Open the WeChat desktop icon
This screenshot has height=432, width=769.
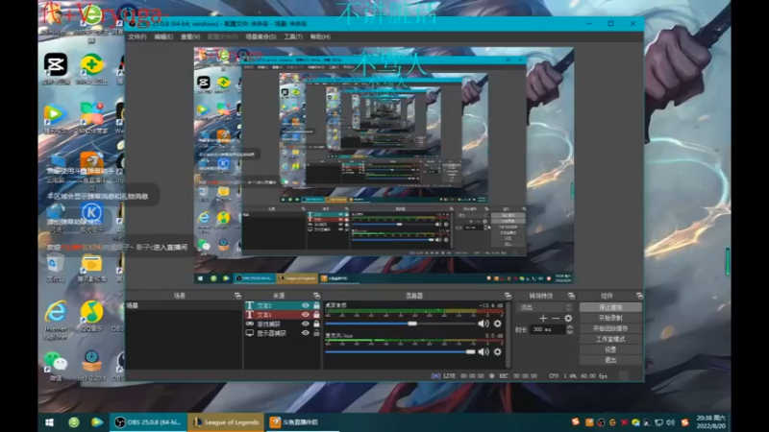point(56,366)
